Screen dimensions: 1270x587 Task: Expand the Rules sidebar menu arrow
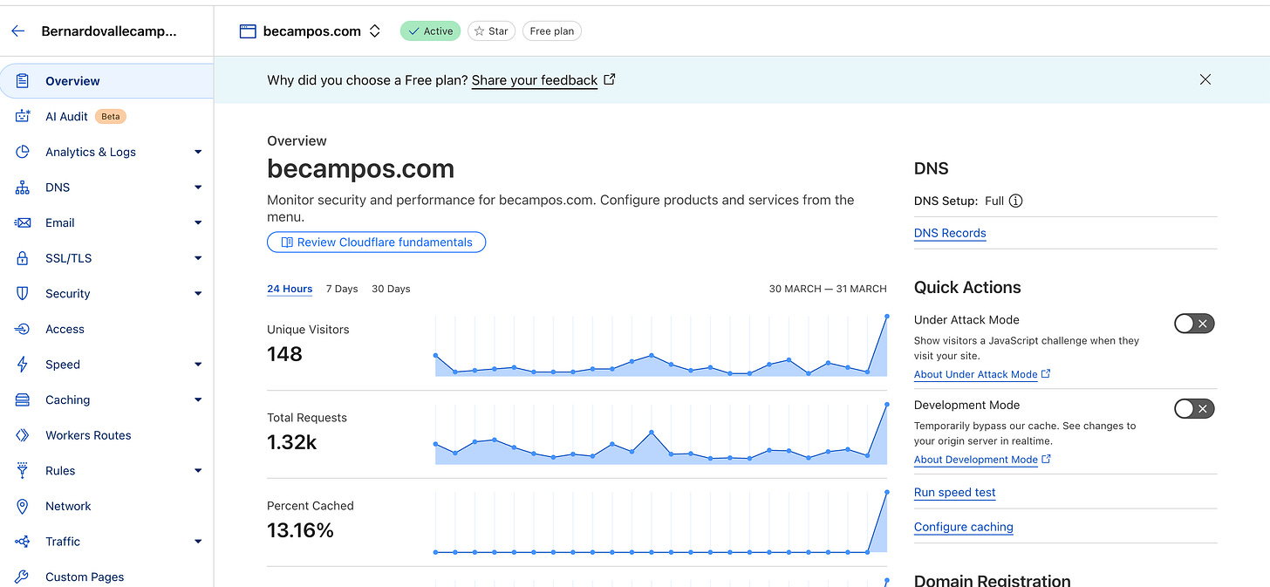[x=198, y=470]
